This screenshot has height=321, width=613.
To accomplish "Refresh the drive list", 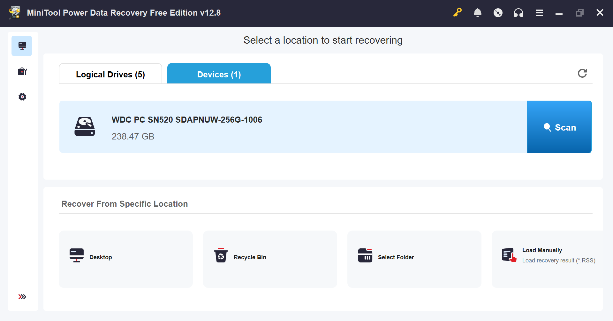I will (582, 73).
